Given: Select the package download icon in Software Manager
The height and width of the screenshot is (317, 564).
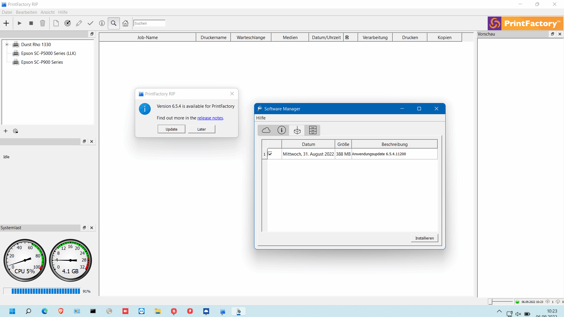Looking at the screenshot, I should (x=297, y=130).
